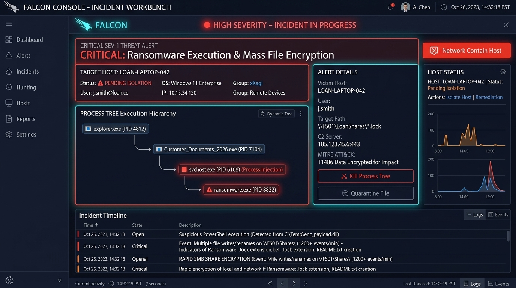The height and width of the screenshot is (288, 516).
Task: Click Logs button in bottom status bar
Action: pos(472,283)
